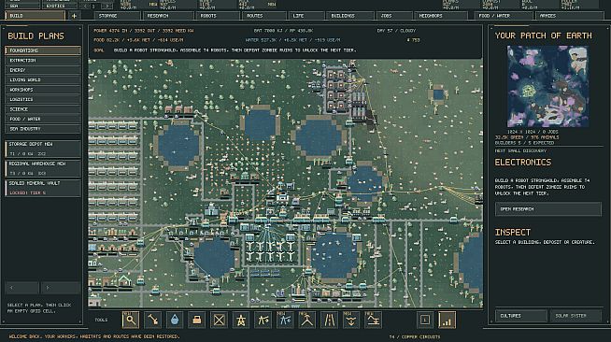The width and height of the screenshot is (611, 342).
Task: Click the Your Patch of Earth heading
Action: (543, 36)
